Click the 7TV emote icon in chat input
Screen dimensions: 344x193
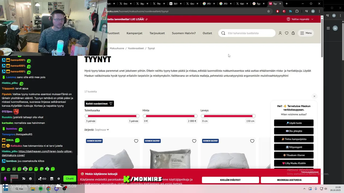24,179
